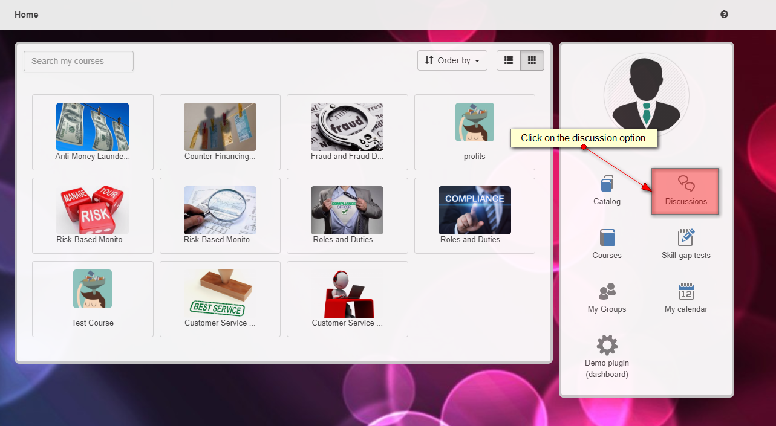This screenshot has width=776, height=426.
Task: Open the My Groups icon
Action: [607, 292]
